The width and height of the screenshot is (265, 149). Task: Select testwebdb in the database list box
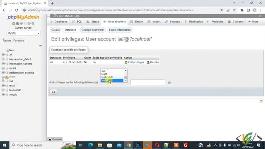[x=112, y=77]
